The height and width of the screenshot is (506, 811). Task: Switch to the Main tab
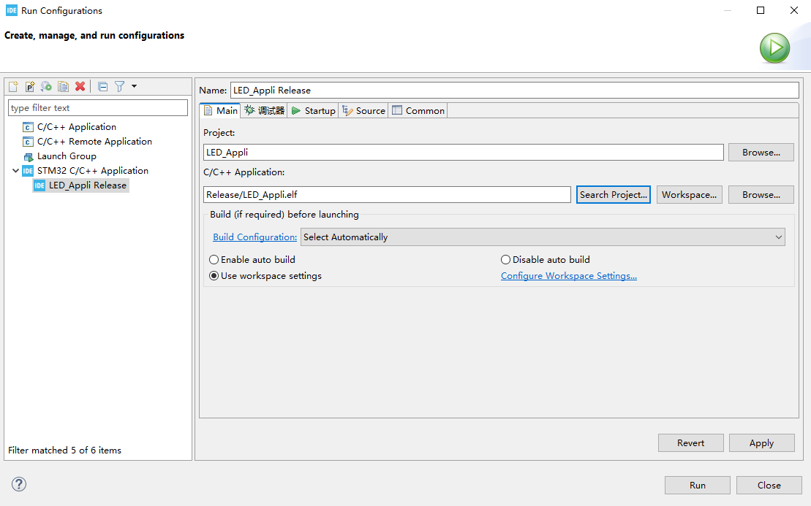(x=221, y=110)
